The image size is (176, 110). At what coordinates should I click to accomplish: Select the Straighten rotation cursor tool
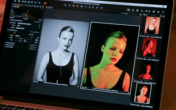tap(81, 7)
